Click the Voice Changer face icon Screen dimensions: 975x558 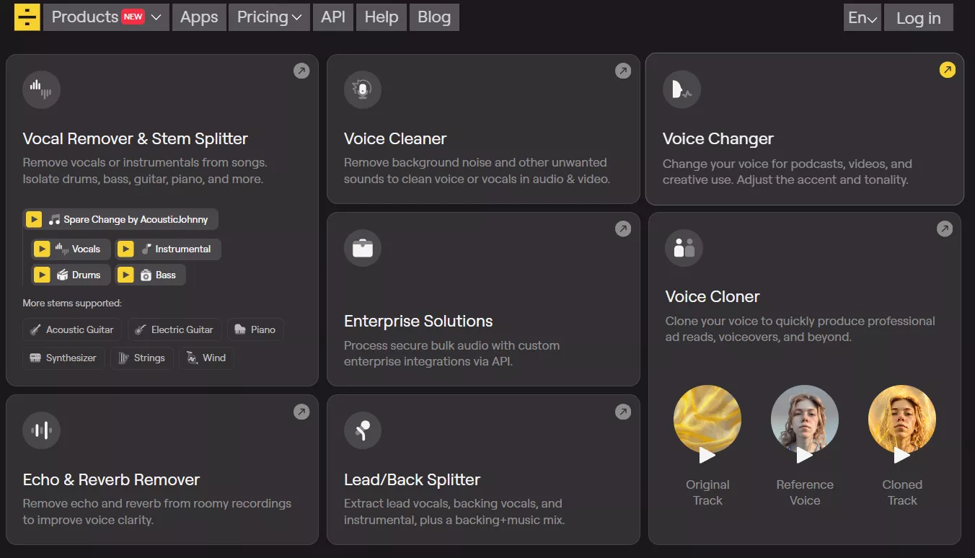click(x=681, y=89)
